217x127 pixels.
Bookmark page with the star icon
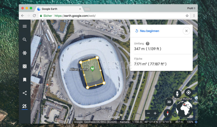tap(187, 16)
